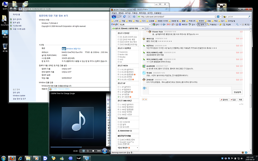Go to Firefox home page icon
The image size is (258, 161).
[134, 16]
